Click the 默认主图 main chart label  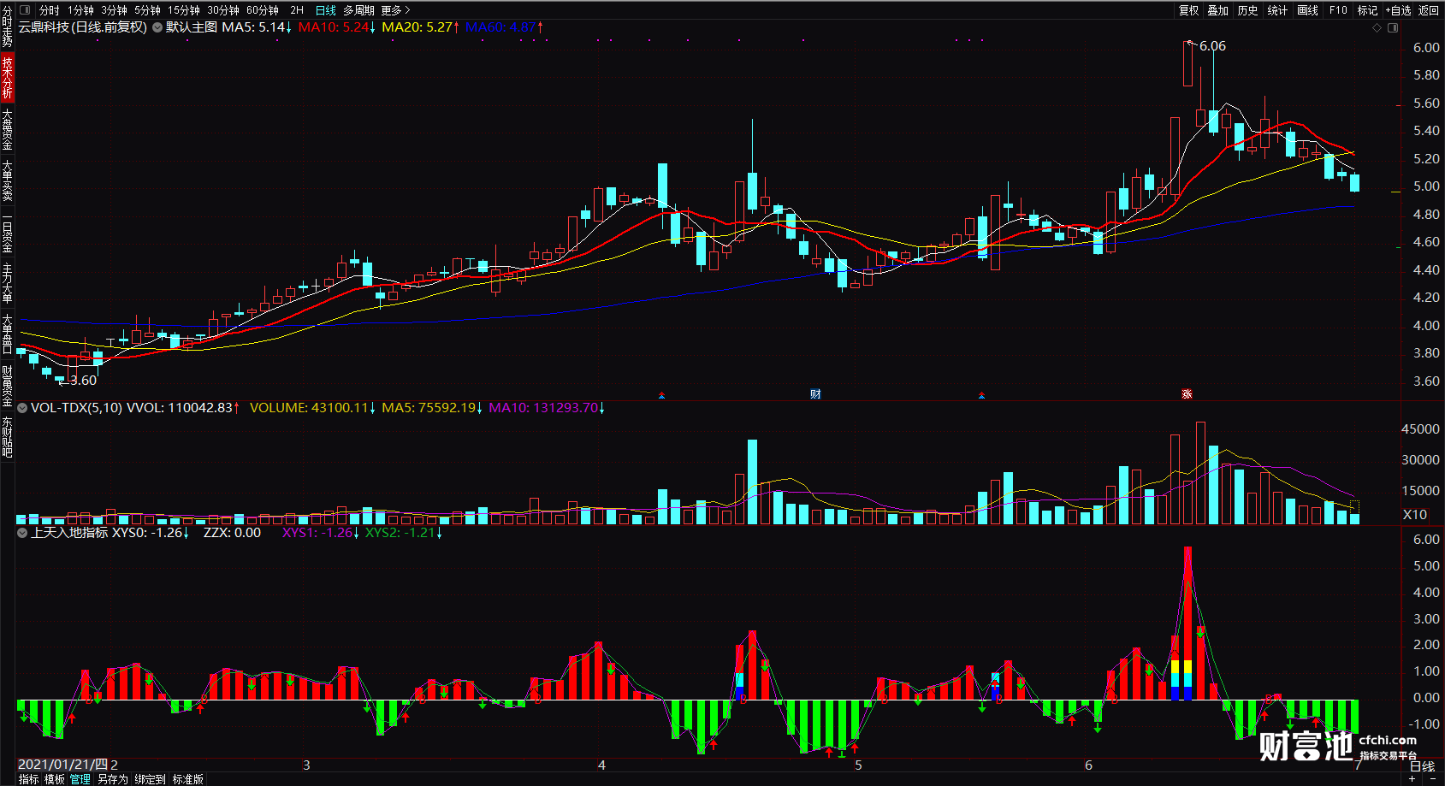192,27
